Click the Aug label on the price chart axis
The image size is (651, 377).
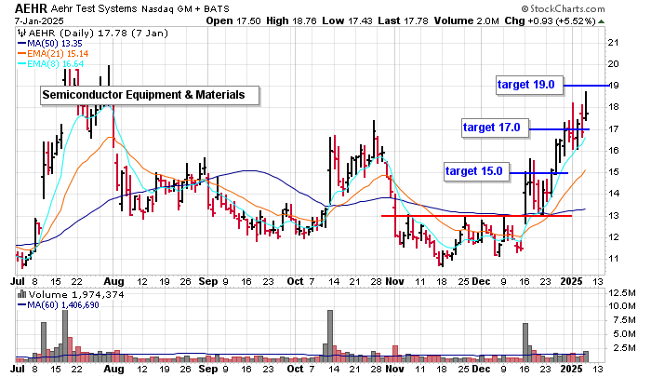[x=113, y=281]
